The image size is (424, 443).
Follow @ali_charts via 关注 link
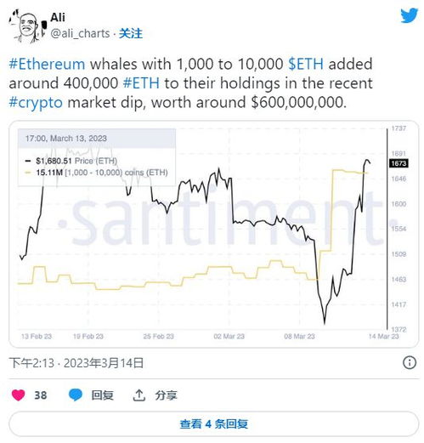(x=131, y=34)
